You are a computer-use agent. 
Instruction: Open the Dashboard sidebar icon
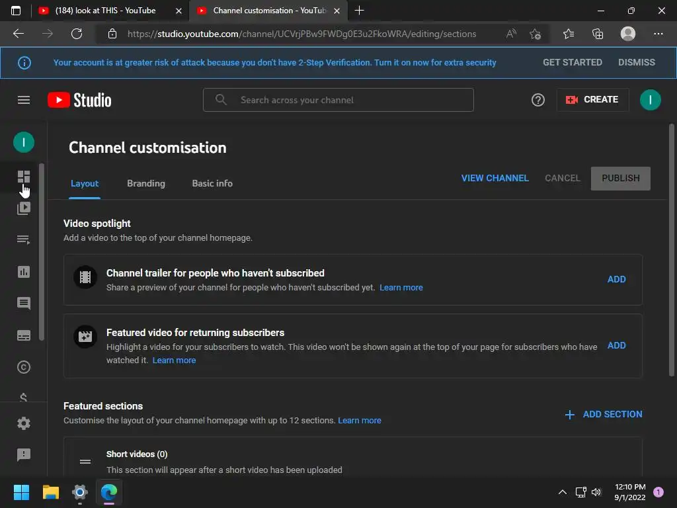tap(24, 177)
